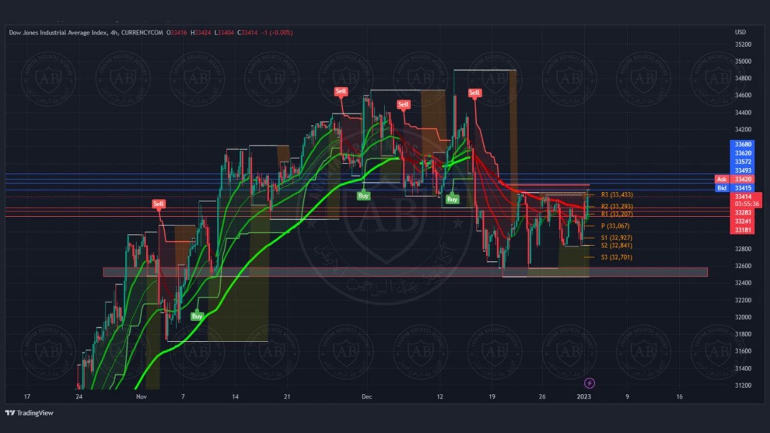Screen dimensions: 770x433
Task: Click the close value C33414
Action: tap(247, 33)
